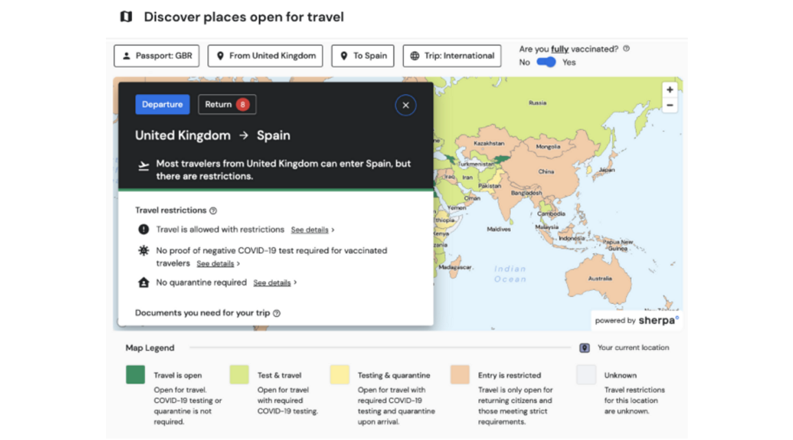Click the quarantine house icon
The image size is (793, 440).
144,282
